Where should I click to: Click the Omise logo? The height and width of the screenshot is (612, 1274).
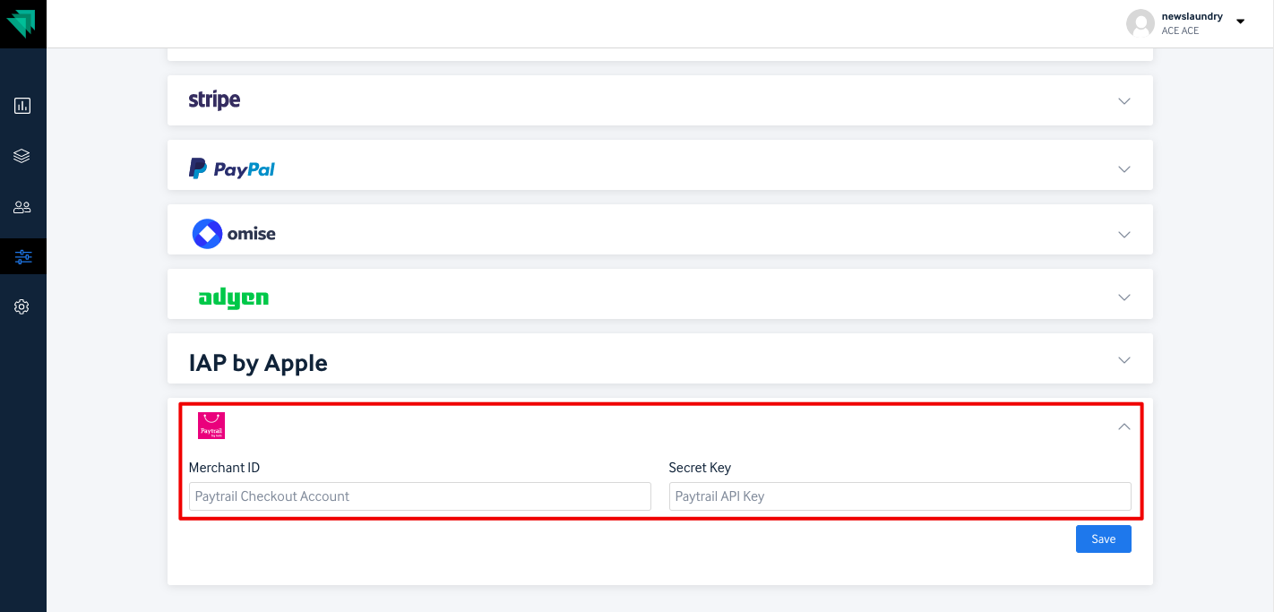[x=234, y=234]
